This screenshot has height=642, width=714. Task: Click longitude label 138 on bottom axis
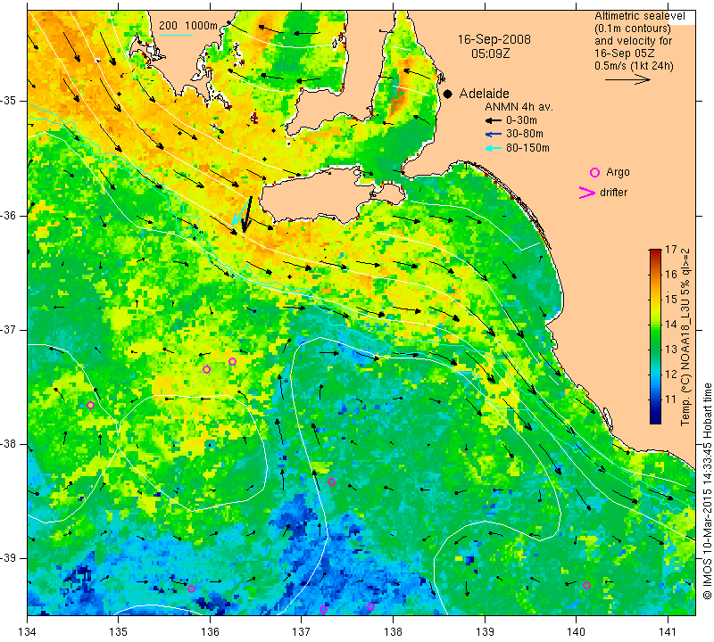tap(393, 632)
